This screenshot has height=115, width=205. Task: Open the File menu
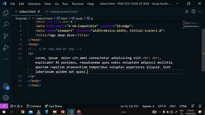point(12,4)
